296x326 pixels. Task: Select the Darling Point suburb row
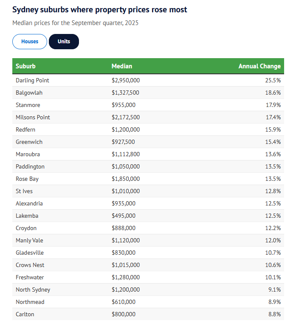coord(33,80)
